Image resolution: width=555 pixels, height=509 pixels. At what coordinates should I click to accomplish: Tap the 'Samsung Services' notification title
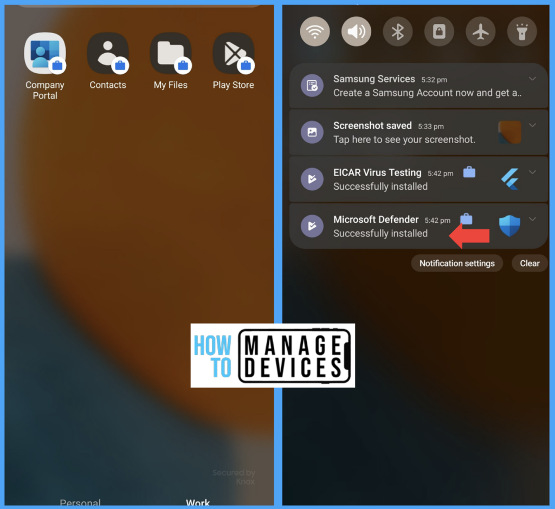[x=374, y=79]
